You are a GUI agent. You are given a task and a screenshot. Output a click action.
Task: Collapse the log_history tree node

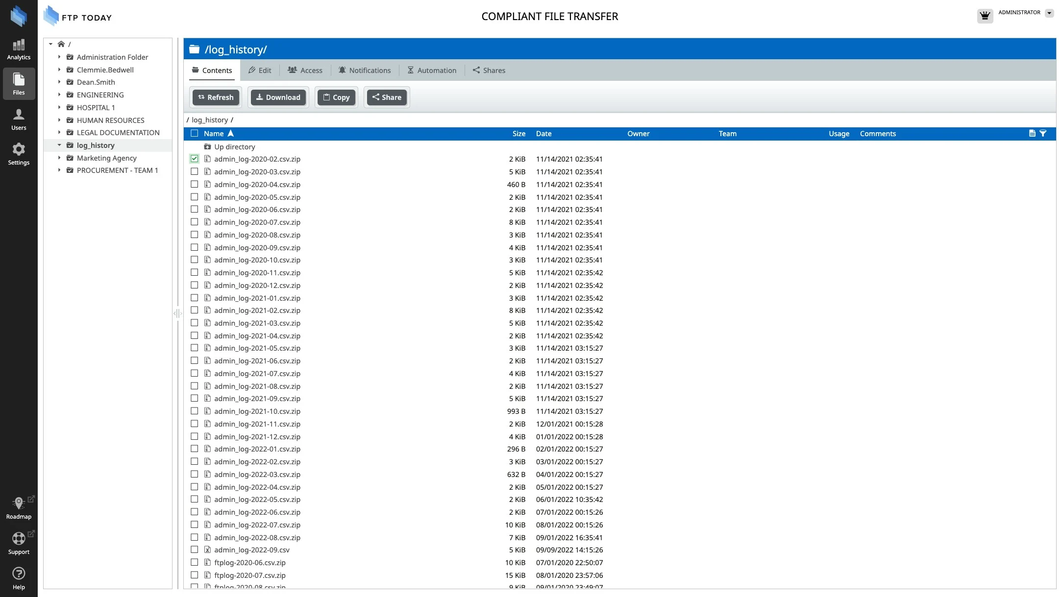point(59,145)
